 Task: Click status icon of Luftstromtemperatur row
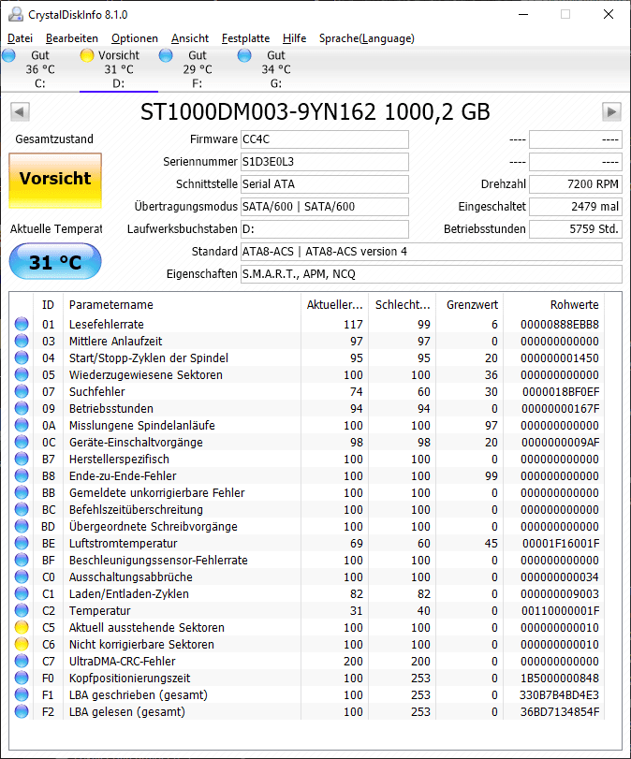(x=22, y=543)
